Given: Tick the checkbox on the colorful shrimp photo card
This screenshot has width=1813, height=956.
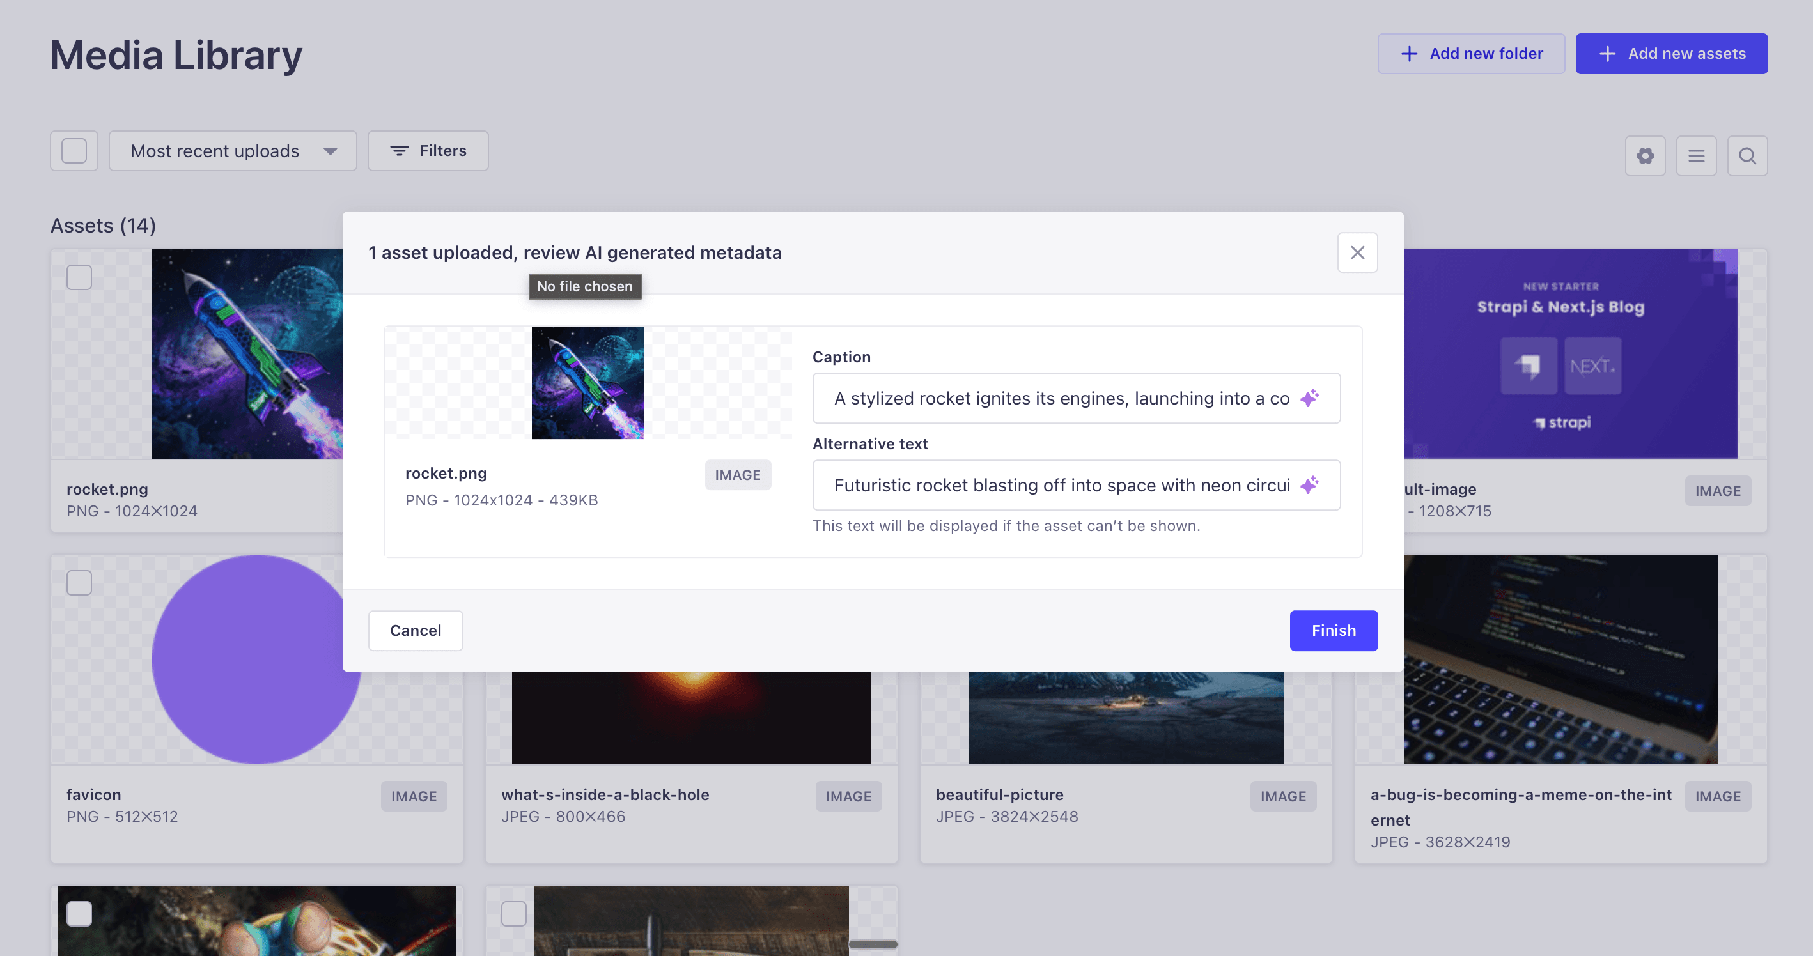Looking at the screenshot, I should [x=79, y=914].
